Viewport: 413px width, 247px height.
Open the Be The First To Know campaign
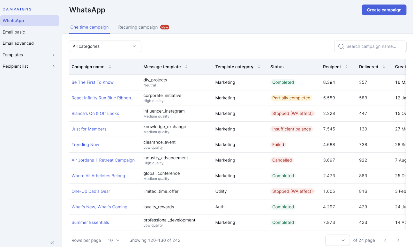pyautogui.click(x=92, y=82)
